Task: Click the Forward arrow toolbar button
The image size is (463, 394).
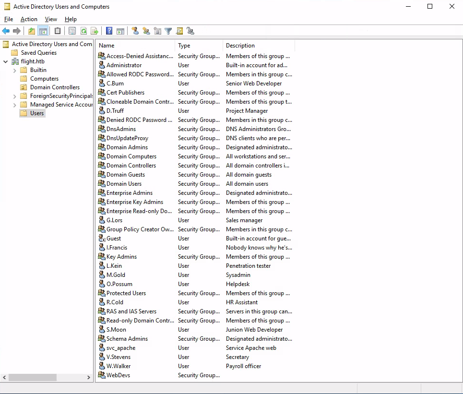Action: tap(17, 31)
